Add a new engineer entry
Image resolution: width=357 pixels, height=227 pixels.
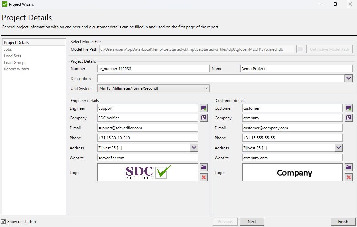coord(203,108)
